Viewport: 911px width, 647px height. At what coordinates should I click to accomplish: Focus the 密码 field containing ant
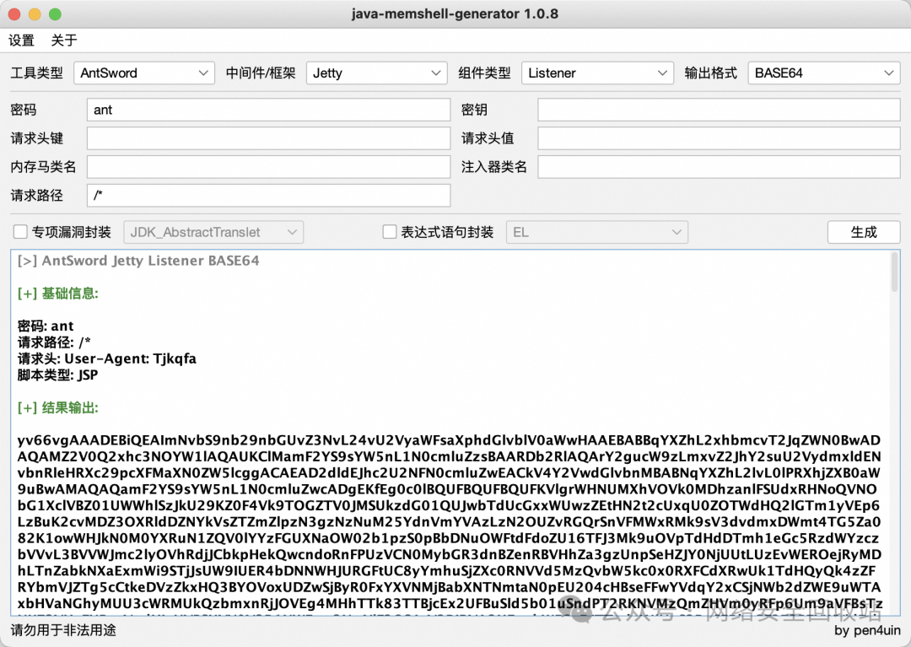click(268, 110)
